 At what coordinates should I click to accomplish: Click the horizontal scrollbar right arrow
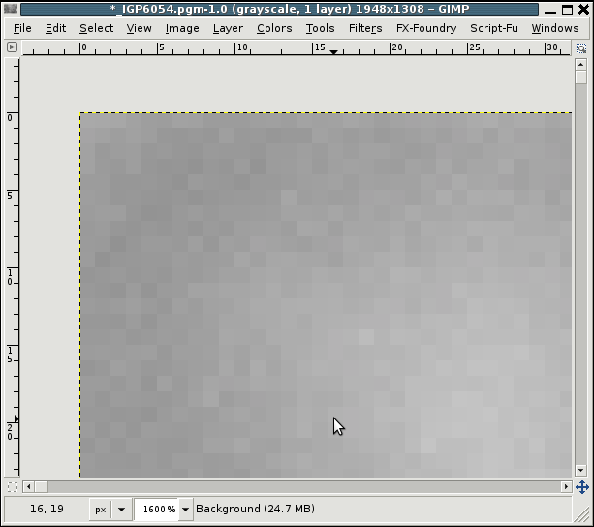(566, 486)
